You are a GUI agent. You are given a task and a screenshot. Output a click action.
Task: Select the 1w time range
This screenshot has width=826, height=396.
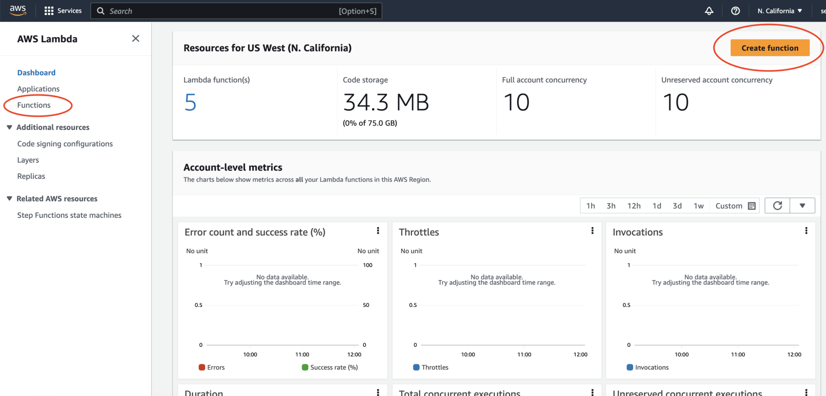click(699, 206)
